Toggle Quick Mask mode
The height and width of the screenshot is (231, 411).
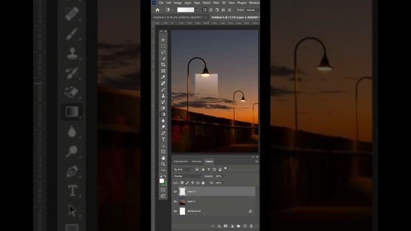point(163,190)
